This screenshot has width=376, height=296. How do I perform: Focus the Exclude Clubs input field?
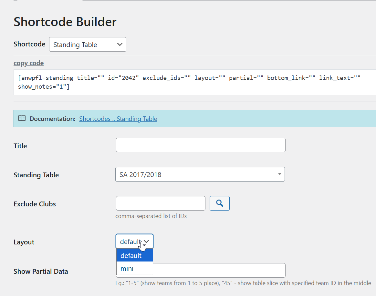point(161,203)
